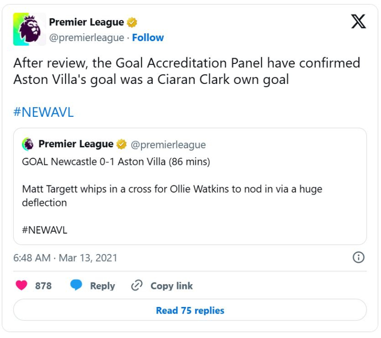Screen dimensions: 381x338
Task: Click the 6:48 AM Mar 13, 2021 timestamp
Action: (65, 258)
